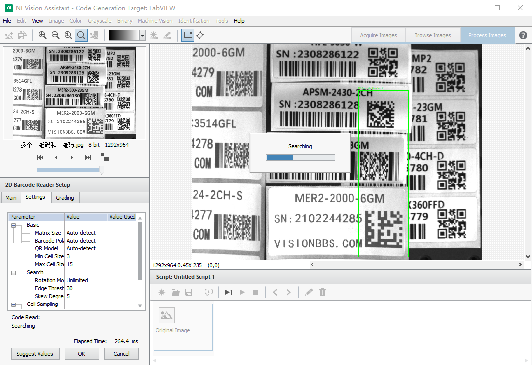Click the save image toolbar icon

click(22, 35)
